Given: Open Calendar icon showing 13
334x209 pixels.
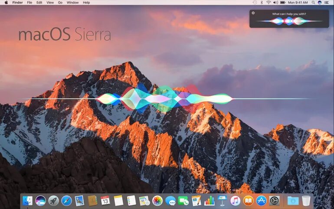Looking at the screenshot, I should tap(105, 201).
